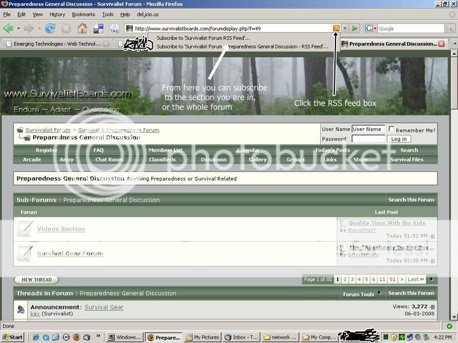Open the History menu

point(57,14)
